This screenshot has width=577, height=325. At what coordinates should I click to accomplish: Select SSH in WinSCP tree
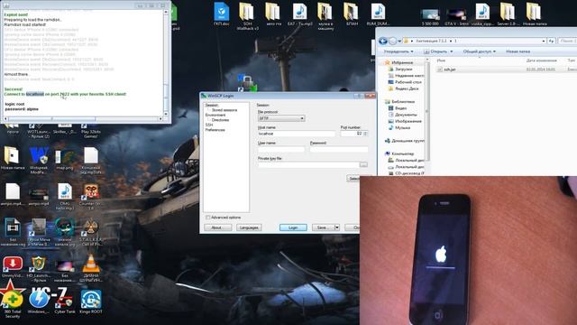[209, 125]
